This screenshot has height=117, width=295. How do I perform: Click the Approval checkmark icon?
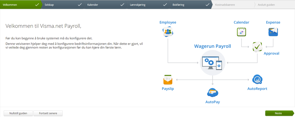[x=257, y=47]
